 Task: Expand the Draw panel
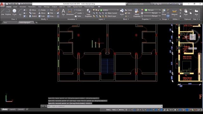click(x=14, y=19)
